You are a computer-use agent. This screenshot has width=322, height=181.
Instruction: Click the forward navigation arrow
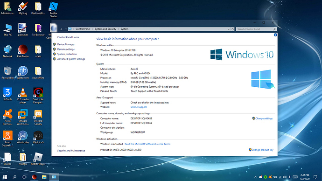point(61,29)
